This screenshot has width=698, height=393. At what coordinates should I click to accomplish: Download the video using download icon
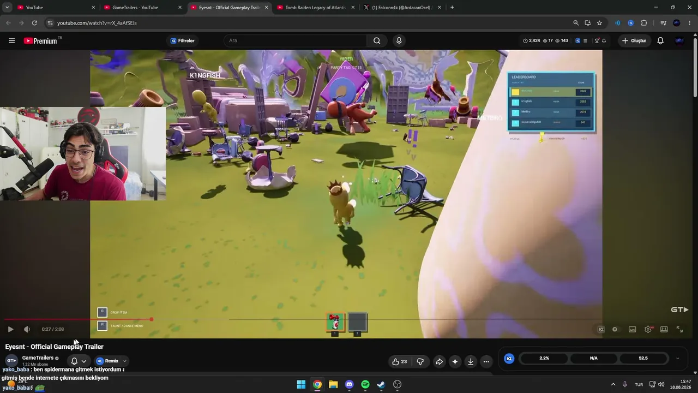(471, 361)
